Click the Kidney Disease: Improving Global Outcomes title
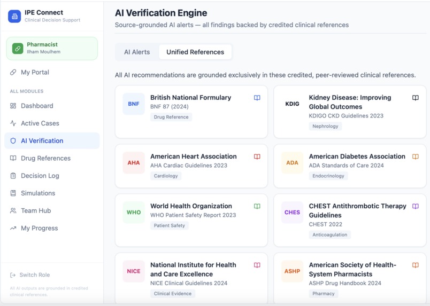The image size is (430, 306). click(350, 102)
